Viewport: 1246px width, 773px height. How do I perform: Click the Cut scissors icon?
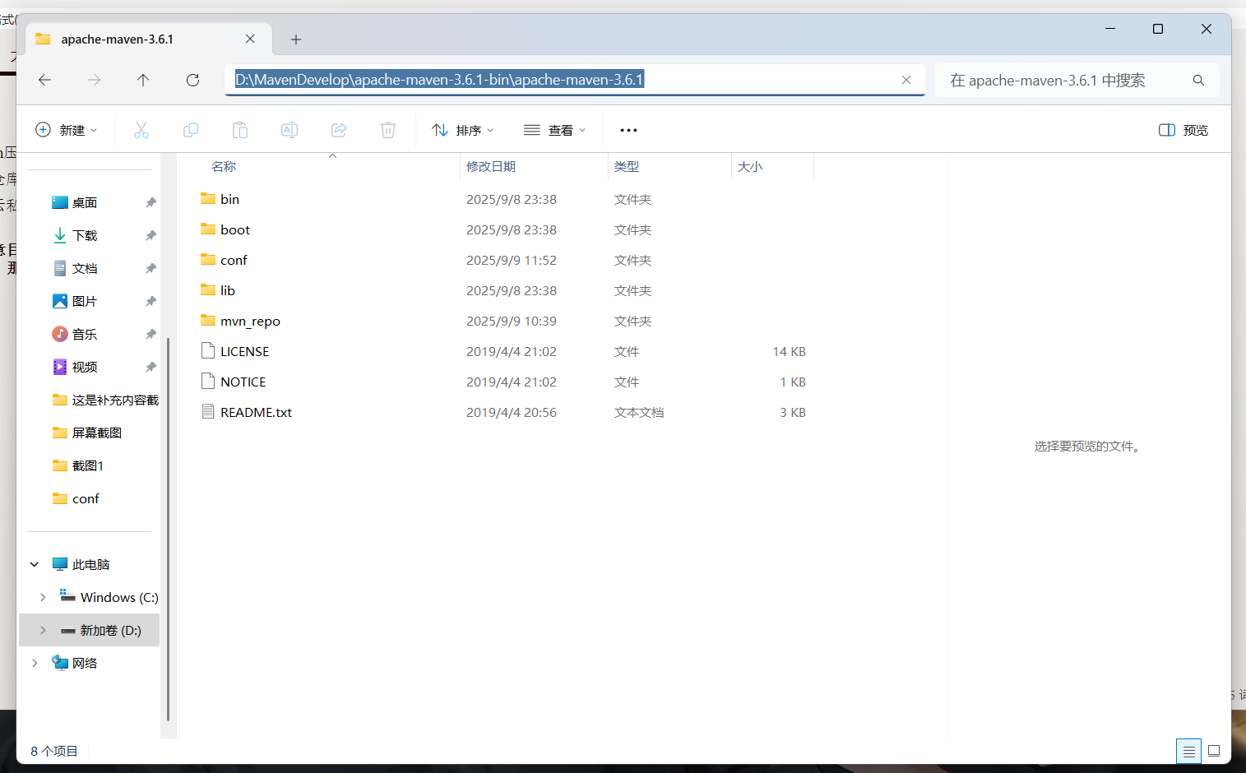[x=141, y=130]
